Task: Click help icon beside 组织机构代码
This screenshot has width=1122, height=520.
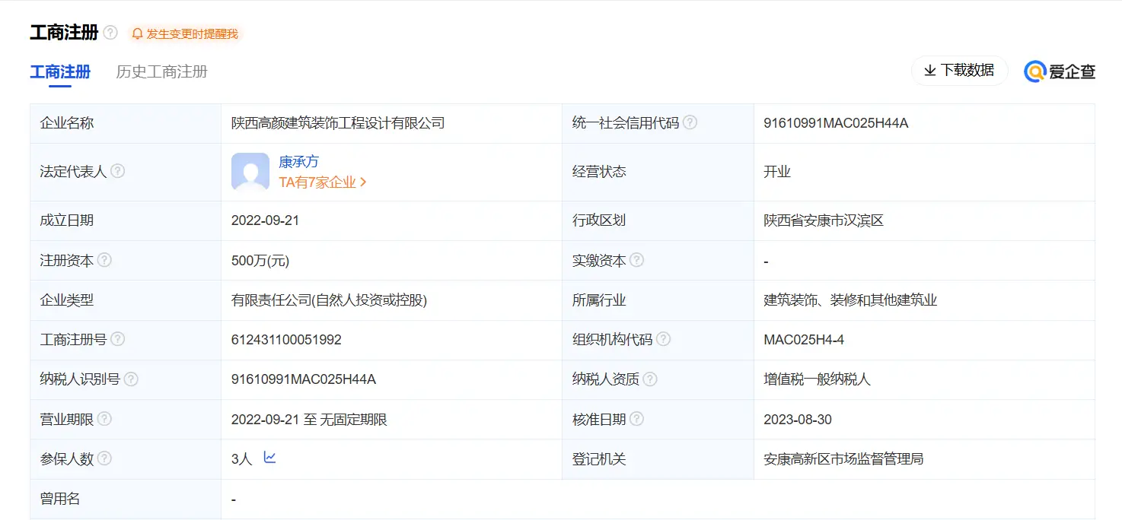Action: pos(663,339)
